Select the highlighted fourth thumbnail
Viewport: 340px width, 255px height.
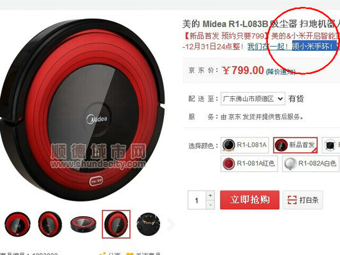(x=116, y=224)
